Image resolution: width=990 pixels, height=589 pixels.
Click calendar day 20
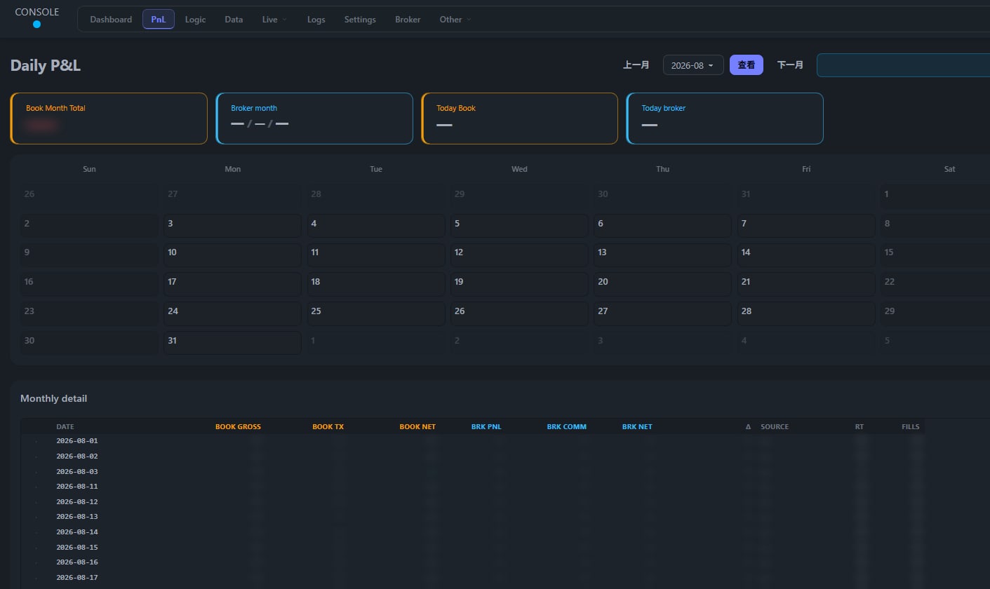(x=662, y=284)
